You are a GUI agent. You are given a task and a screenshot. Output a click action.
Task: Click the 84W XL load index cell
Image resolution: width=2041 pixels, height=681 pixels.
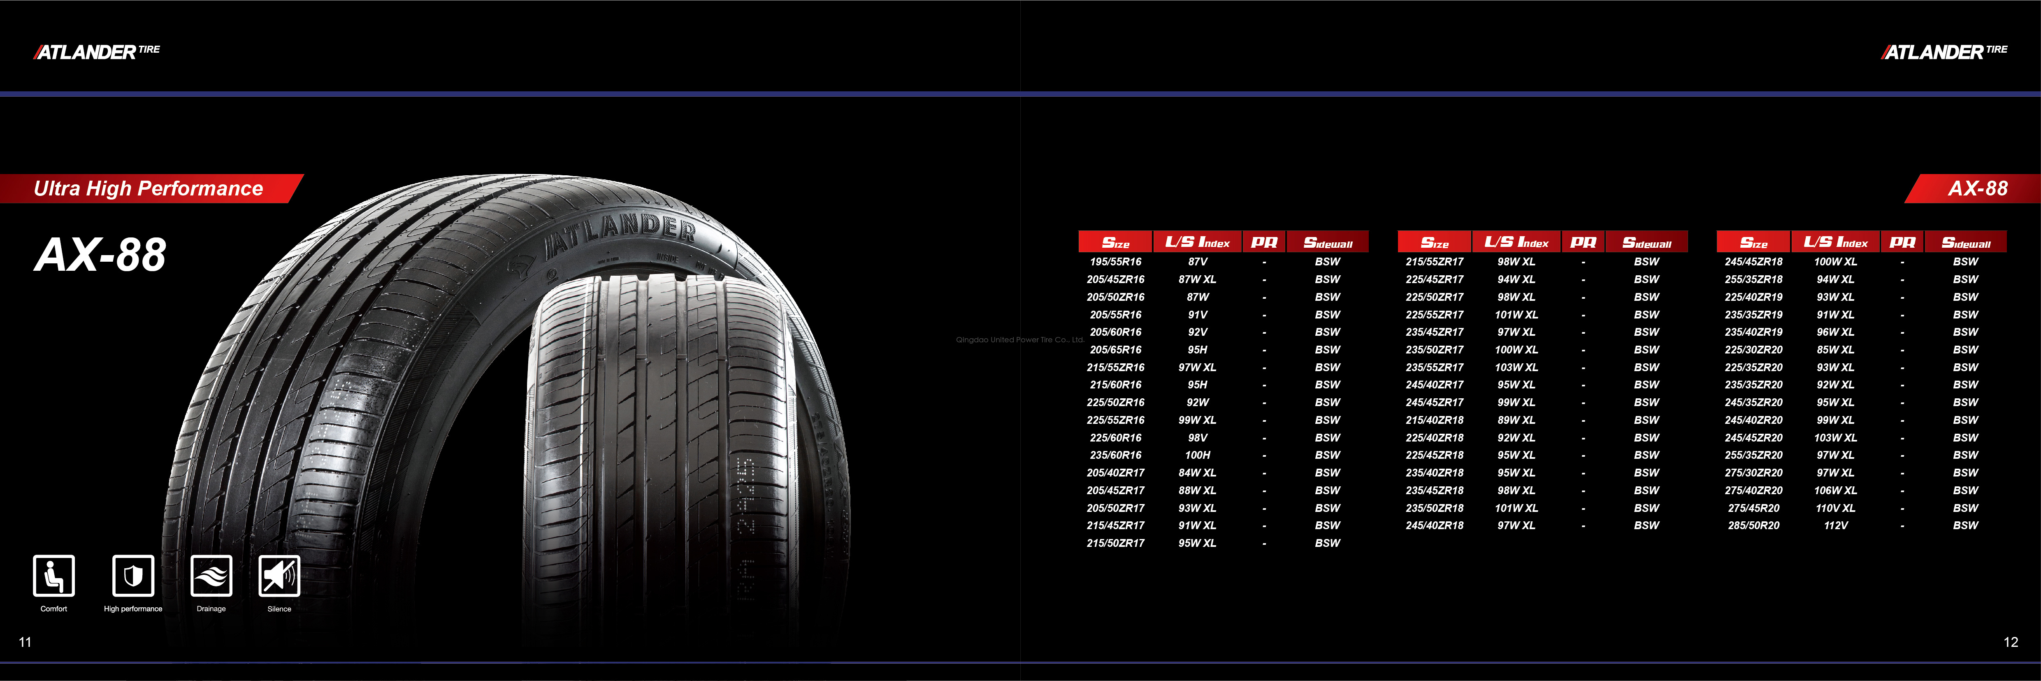[x=1197, y=472]
